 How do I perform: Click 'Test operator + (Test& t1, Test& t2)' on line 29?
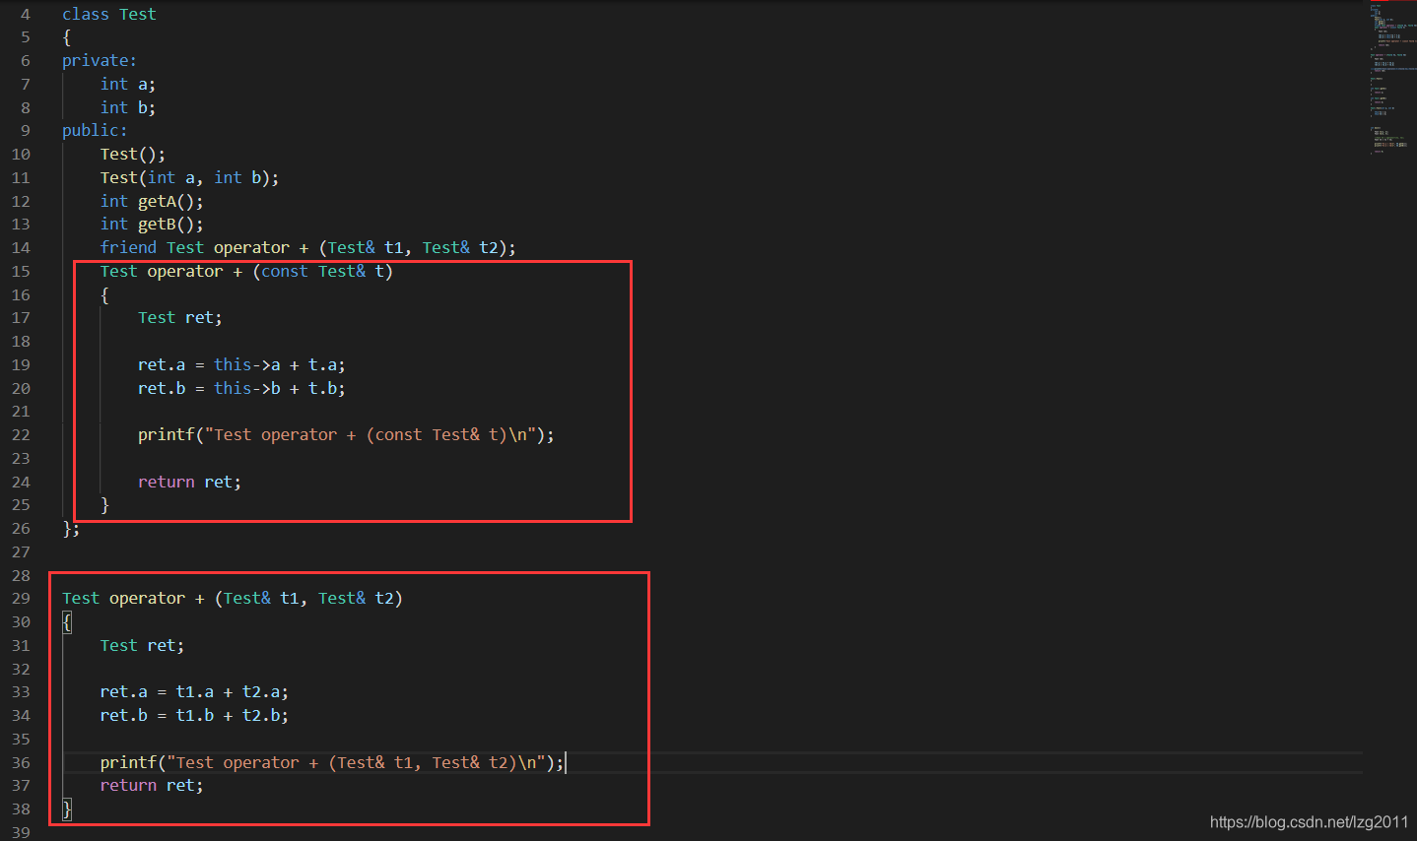coord(233,599)
